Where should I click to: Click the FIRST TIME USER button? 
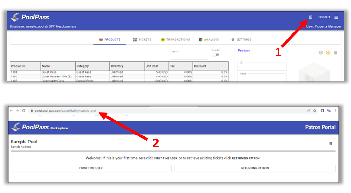click(x=91, y=168)
